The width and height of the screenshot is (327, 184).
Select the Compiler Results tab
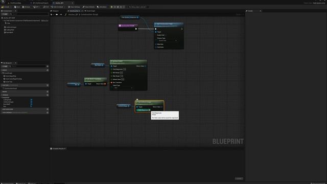(x=58, y=149)
